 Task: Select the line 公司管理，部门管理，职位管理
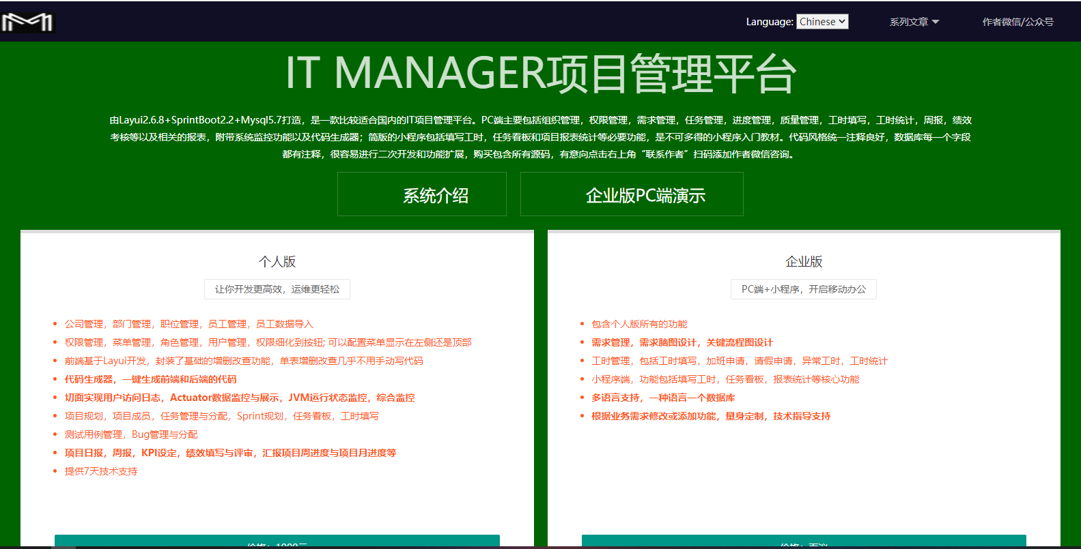click(x=189, y=324)
